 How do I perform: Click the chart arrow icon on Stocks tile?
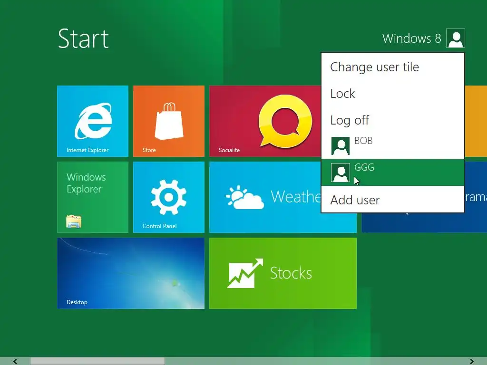(245, 273)
